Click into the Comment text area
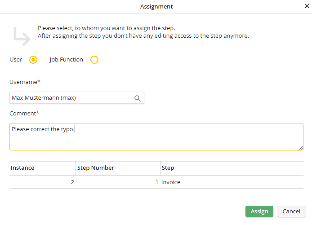312x225 pixels. click(156, 137)
